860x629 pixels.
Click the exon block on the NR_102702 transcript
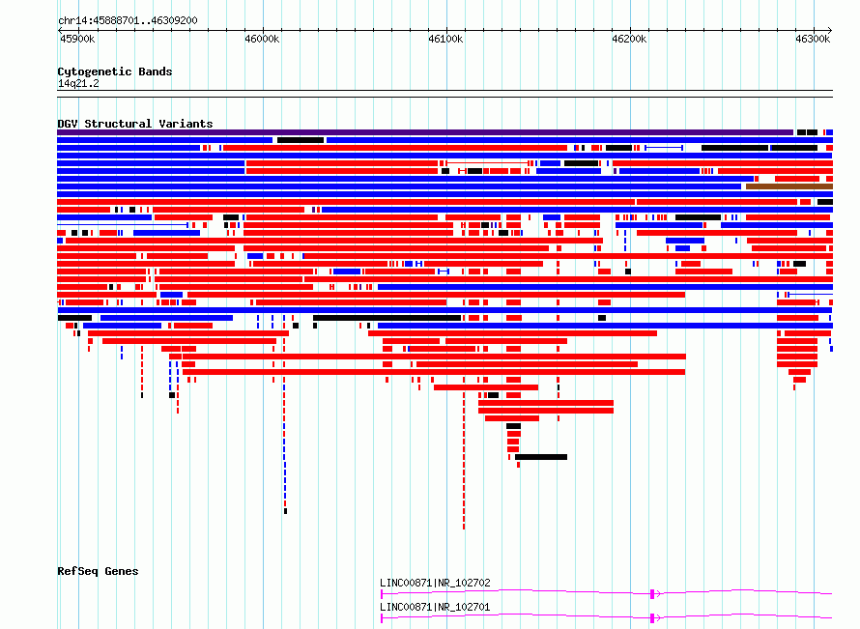point(652,594)
